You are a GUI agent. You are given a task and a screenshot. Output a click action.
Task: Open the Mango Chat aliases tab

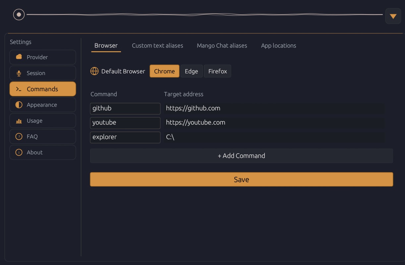coord(222,46)
